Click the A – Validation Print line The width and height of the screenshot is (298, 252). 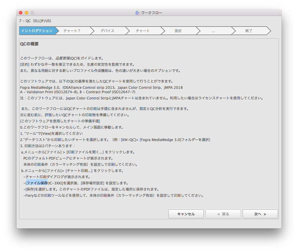pos(77,92)
